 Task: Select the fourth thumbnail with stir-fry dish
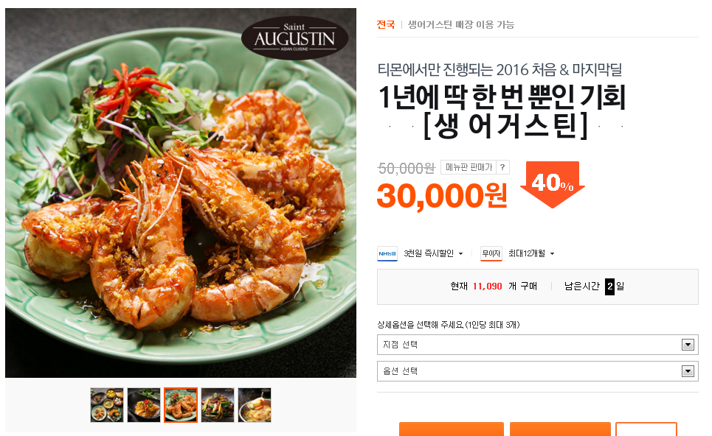(218, 405)
